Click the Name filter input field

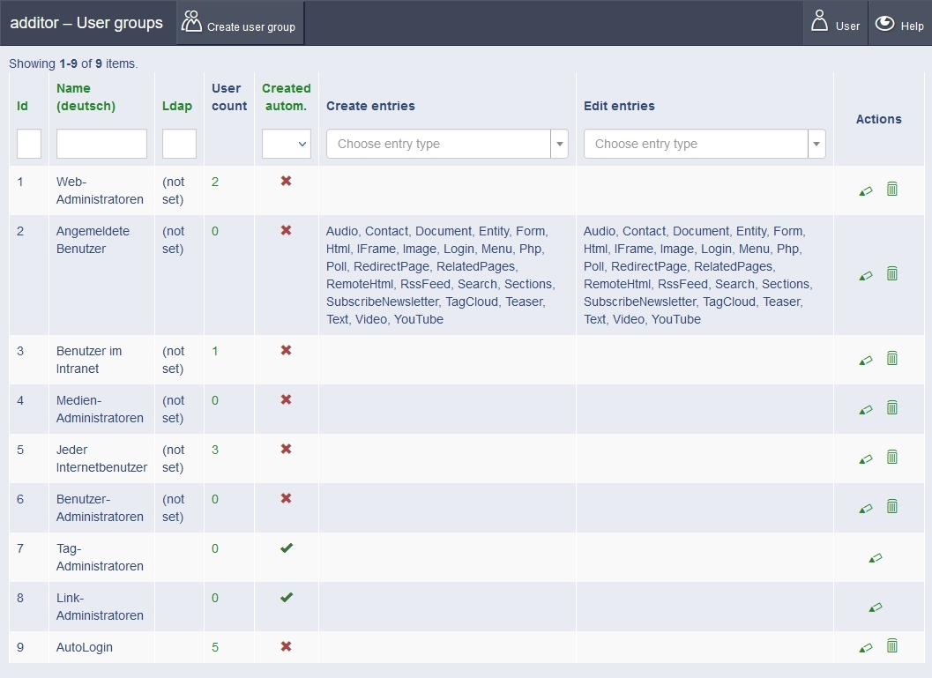point(101,144)
